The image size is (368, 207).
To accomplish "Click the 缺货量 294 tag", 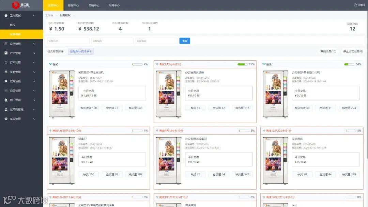I will pos(349,108).
